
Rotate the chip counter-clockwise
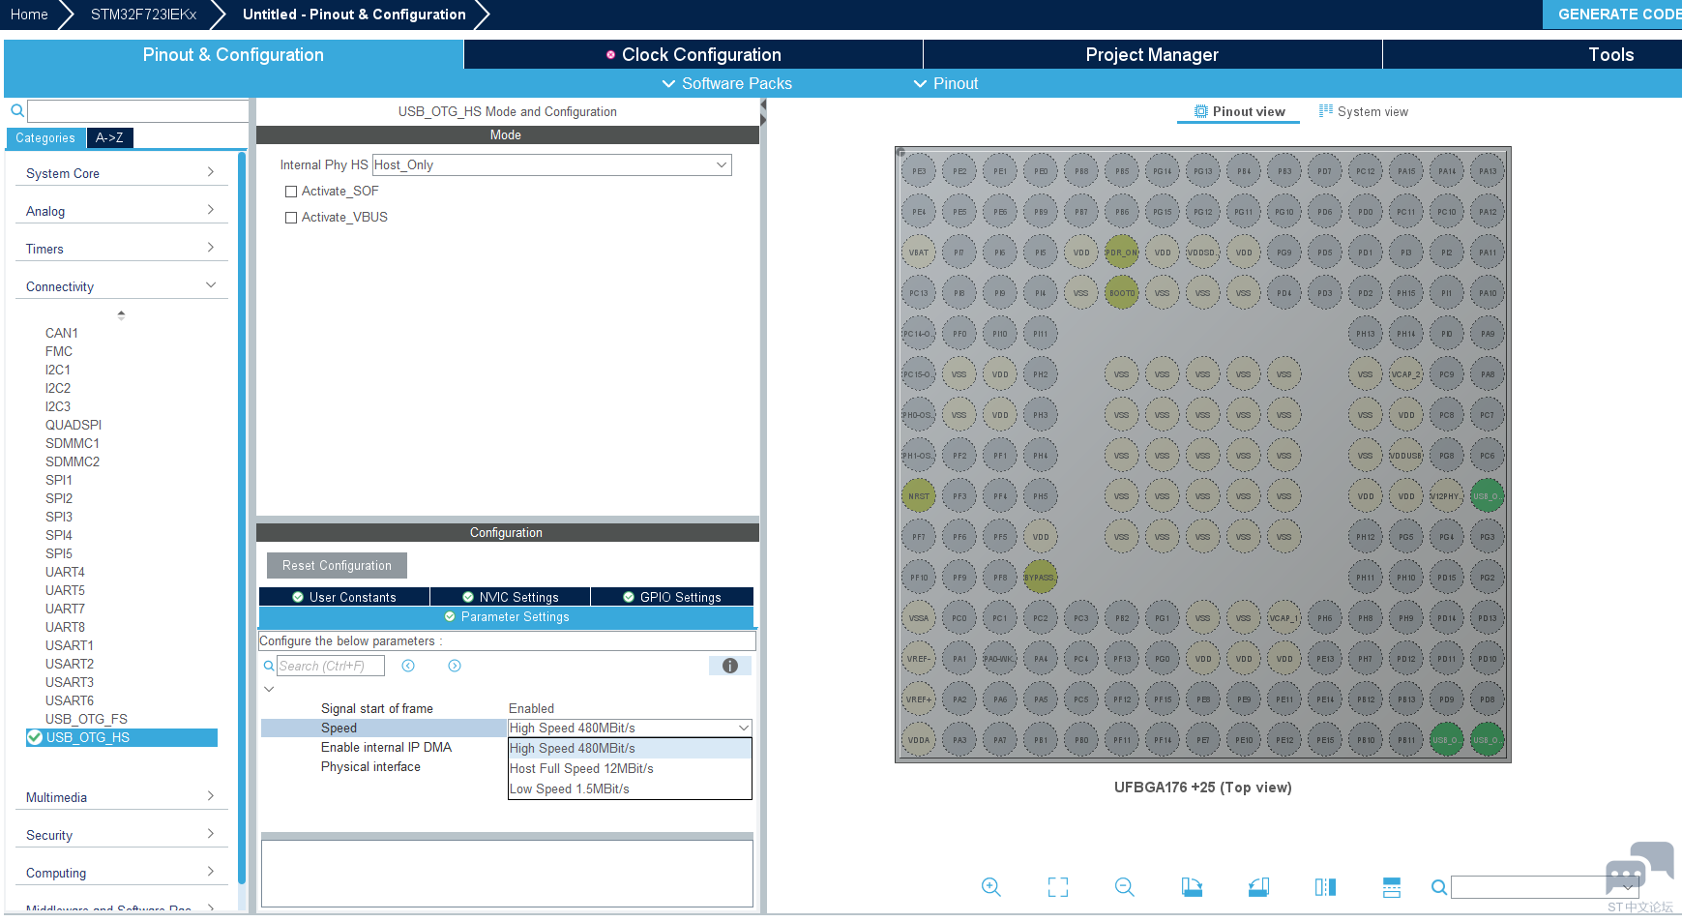coord(1258,886)
